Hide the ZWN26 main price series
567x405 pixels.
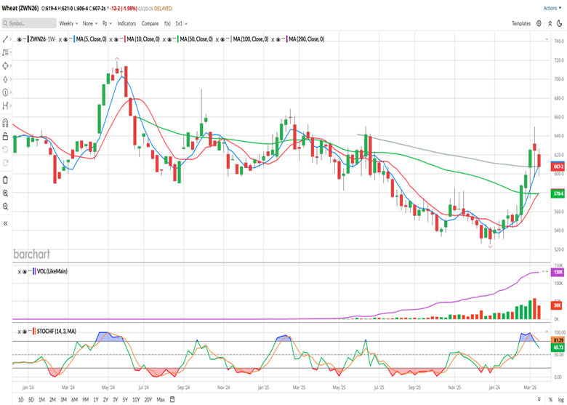(x=19, y=39)
